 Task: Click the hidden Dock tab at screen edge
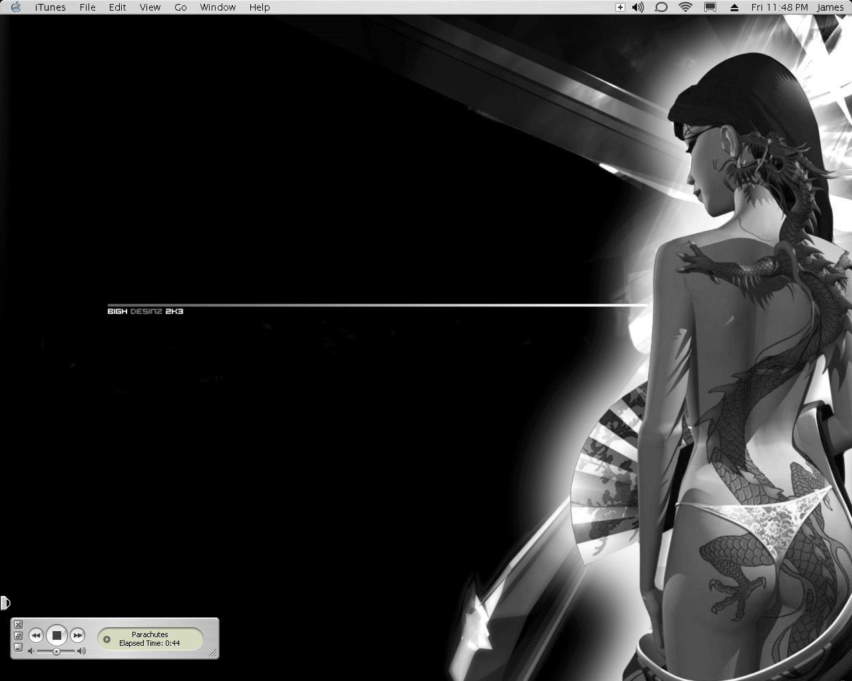pyautogui.click(x=5, y=603)
